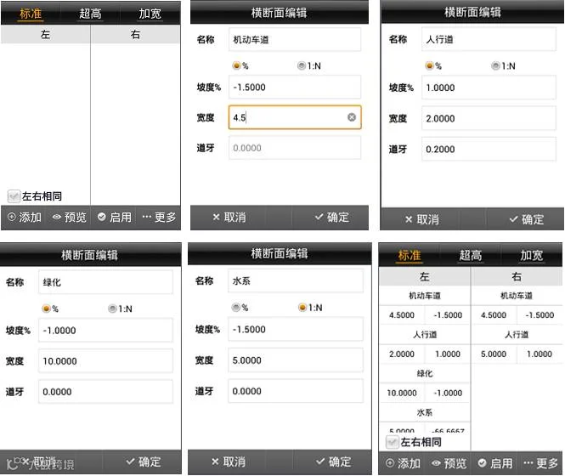The image size is (565, 476).
Task: Select the 左 column header in the empty list screen
Action: [45, 34]
